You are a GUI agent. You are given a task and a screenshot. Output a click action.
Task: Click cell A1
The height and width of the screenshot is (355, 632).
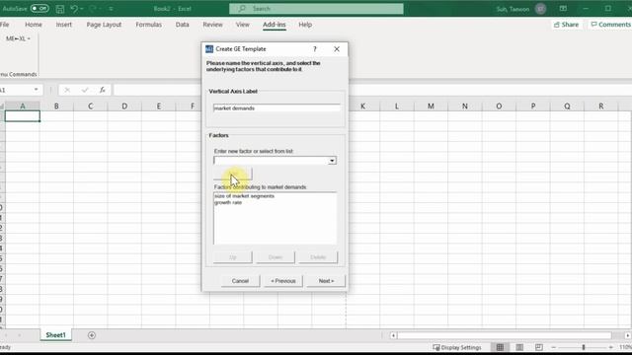[22, 116]
